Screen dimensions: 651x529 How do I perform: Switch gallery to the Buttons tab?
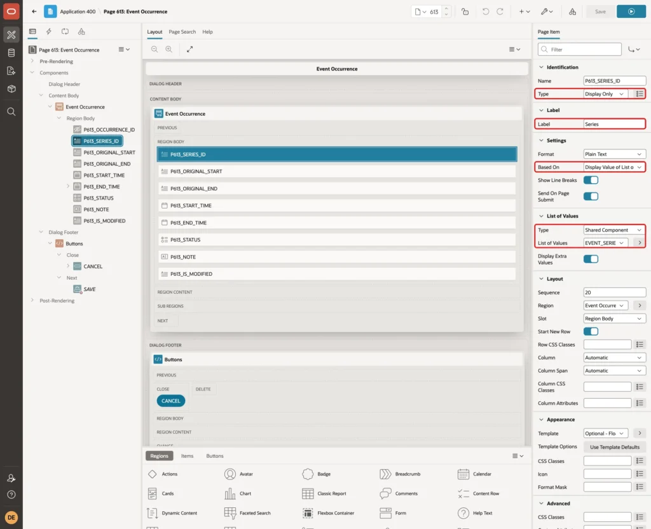coord(215,456)
